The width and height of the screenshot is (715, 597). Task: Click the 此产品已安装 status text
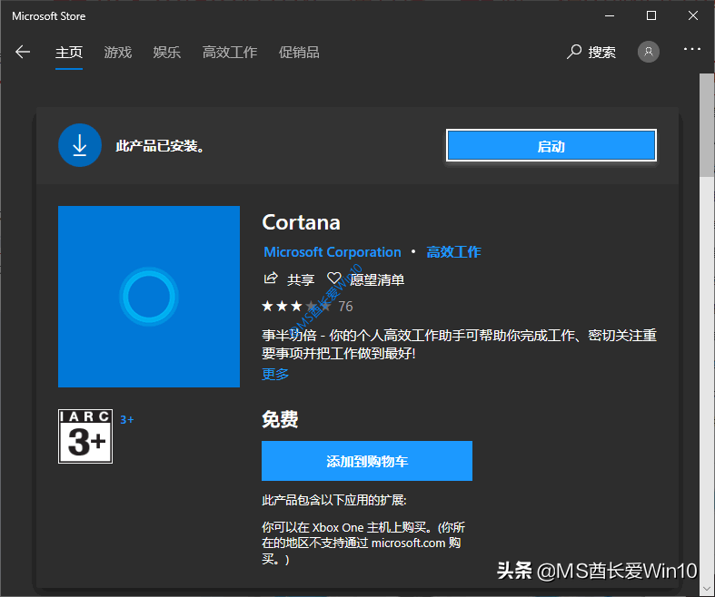point(160,146)
